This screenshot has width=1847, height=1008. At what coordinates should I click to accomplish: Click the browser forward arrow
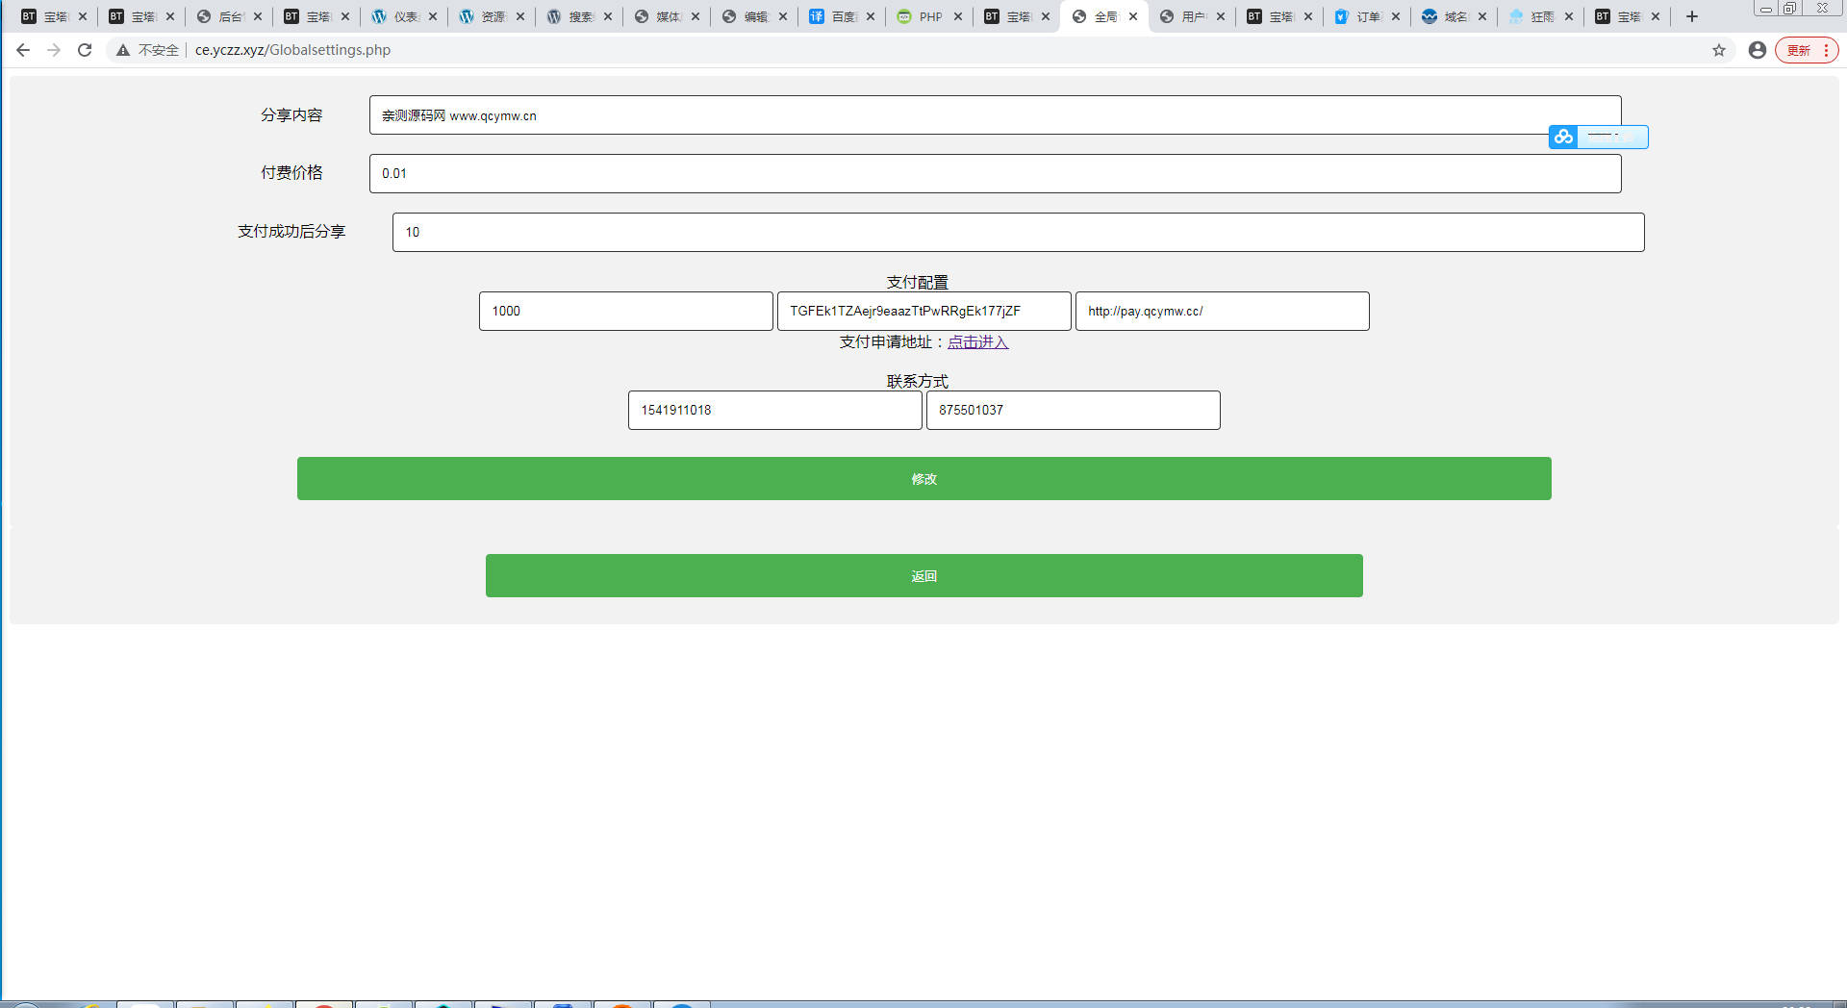click(54, 50)
